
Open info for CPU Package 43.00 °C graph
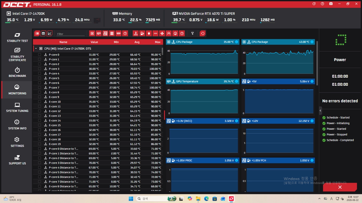point(312,42)
